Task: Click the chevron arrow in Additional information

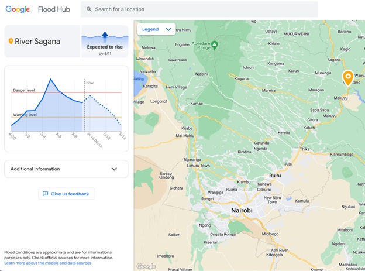Action: pos(114,169)
